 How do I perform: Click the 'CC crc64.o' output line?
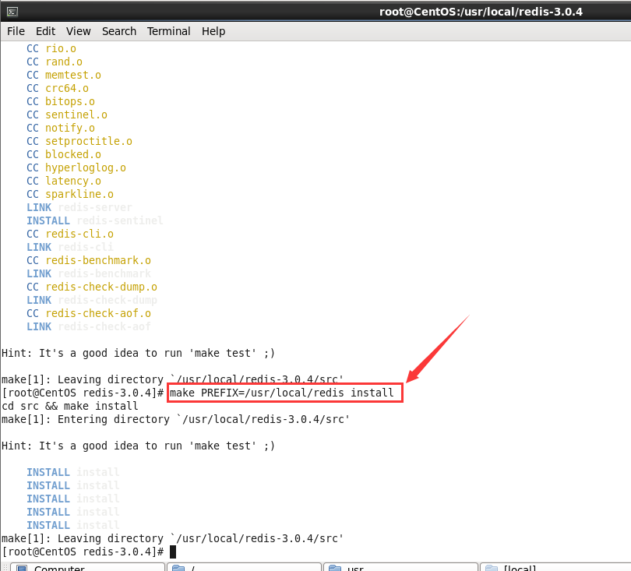pos(58,89)
